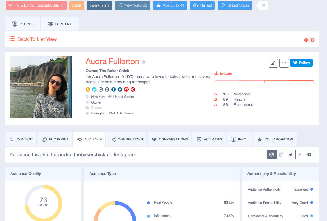Open profile Instagram icon adjacent to Twitter icon
The height and width of the screenshot is (221, 327).
pos(101,90)
